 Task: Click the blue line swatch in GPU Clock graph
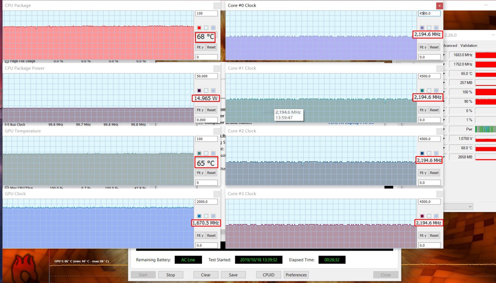click(199, 216)
